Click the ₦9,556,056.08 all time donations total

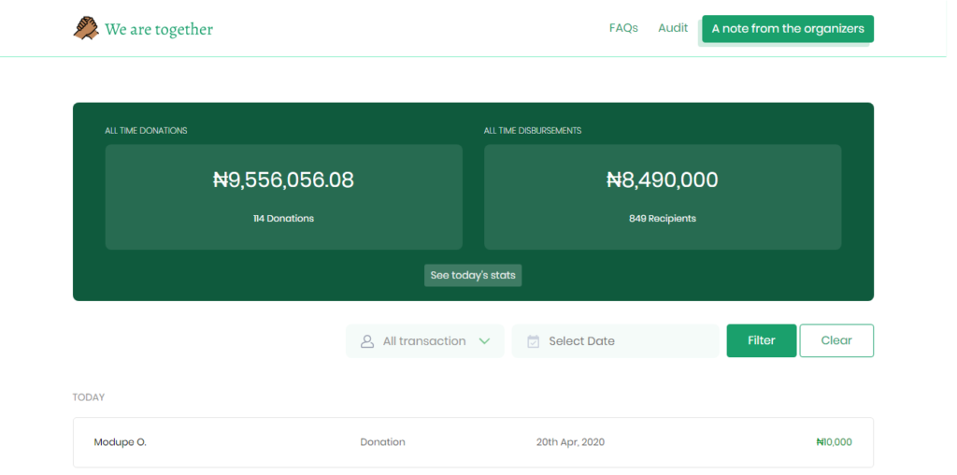[x=283, y=180]
